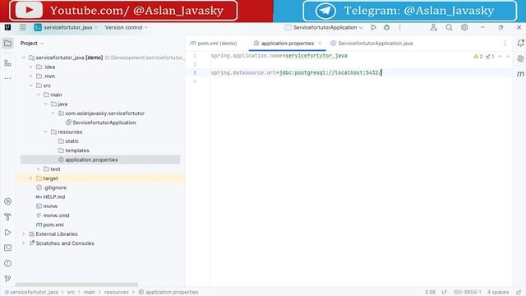Screen dimensions: 526x296
Task: Open the AI Assistant swirl icon on right sidebar
Action: click(520, 58)
